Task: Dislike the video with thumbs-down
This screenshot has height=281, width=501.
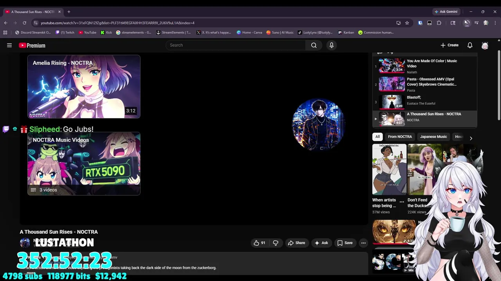Action: click(x=276, y=243)
